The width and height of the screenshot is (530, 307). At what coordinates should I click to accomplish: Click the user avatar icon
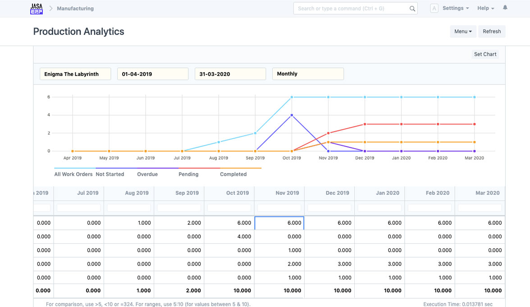[434, 8]
